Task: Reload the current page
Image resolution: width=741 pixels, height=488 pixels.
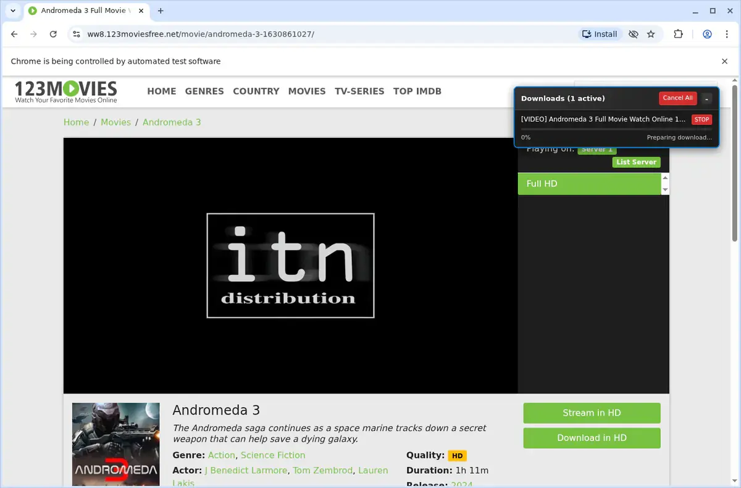Action: pyautogui.click(x=53, y=34)
